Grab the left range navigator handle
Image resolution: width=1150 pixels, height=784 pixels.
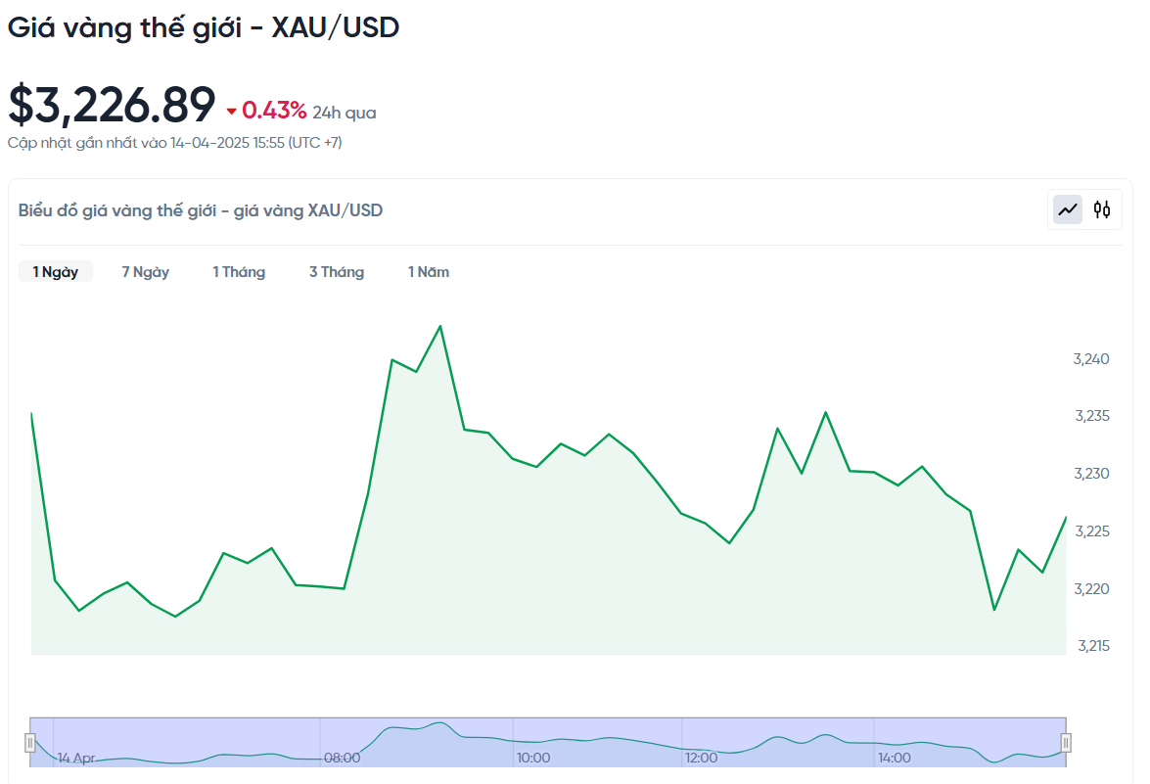point(30,743)
